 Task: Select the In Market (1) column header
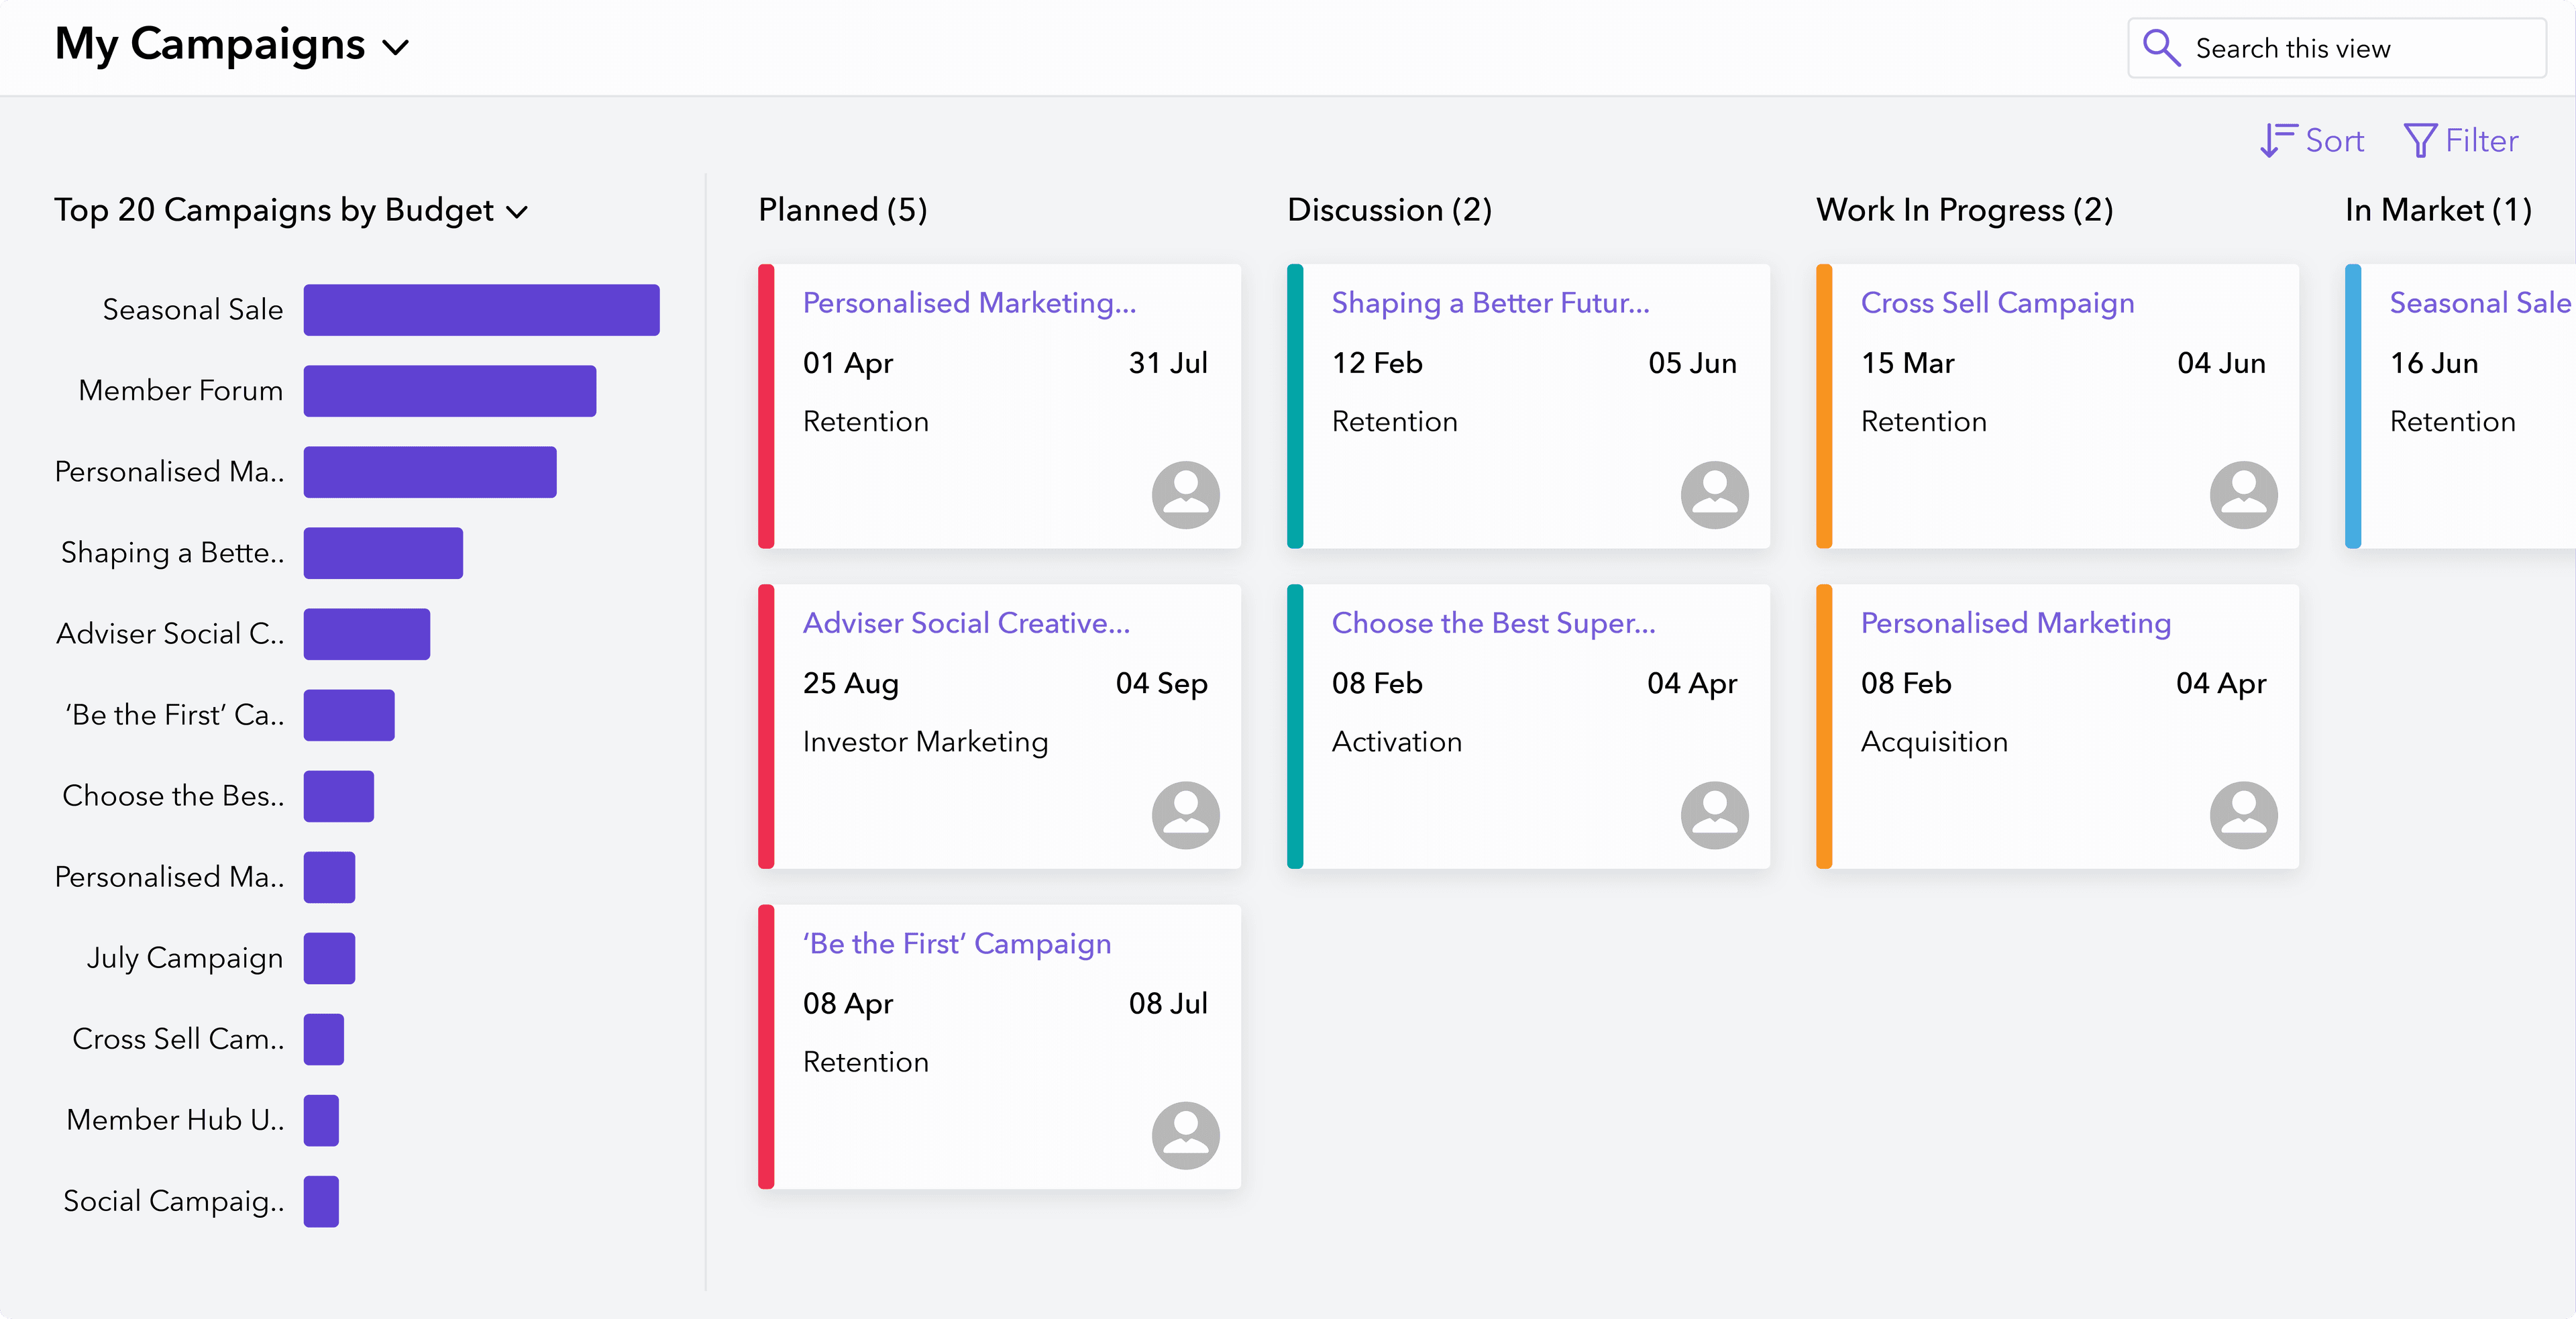(x=2438, y=210)
